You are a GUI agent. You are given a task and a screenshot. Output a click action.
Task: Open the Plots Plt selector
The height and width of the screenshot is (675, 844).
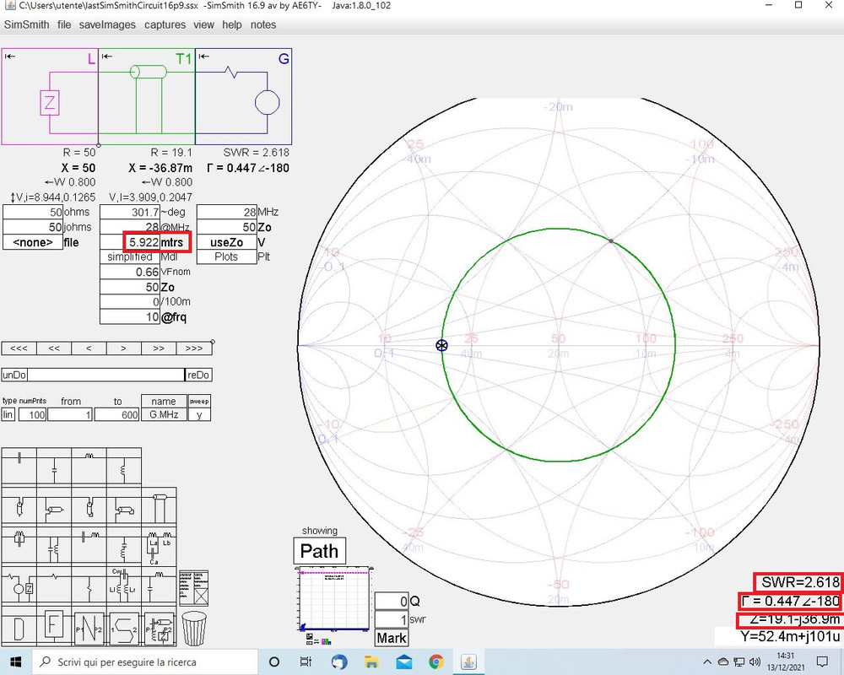click(226, 256)
